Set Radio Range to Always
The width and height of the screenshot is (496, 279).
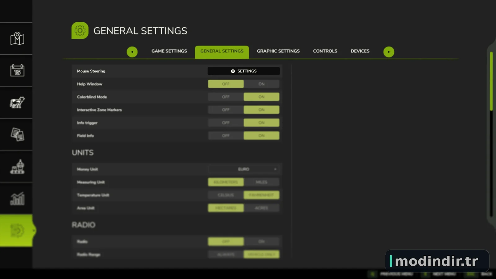point(226,255)
